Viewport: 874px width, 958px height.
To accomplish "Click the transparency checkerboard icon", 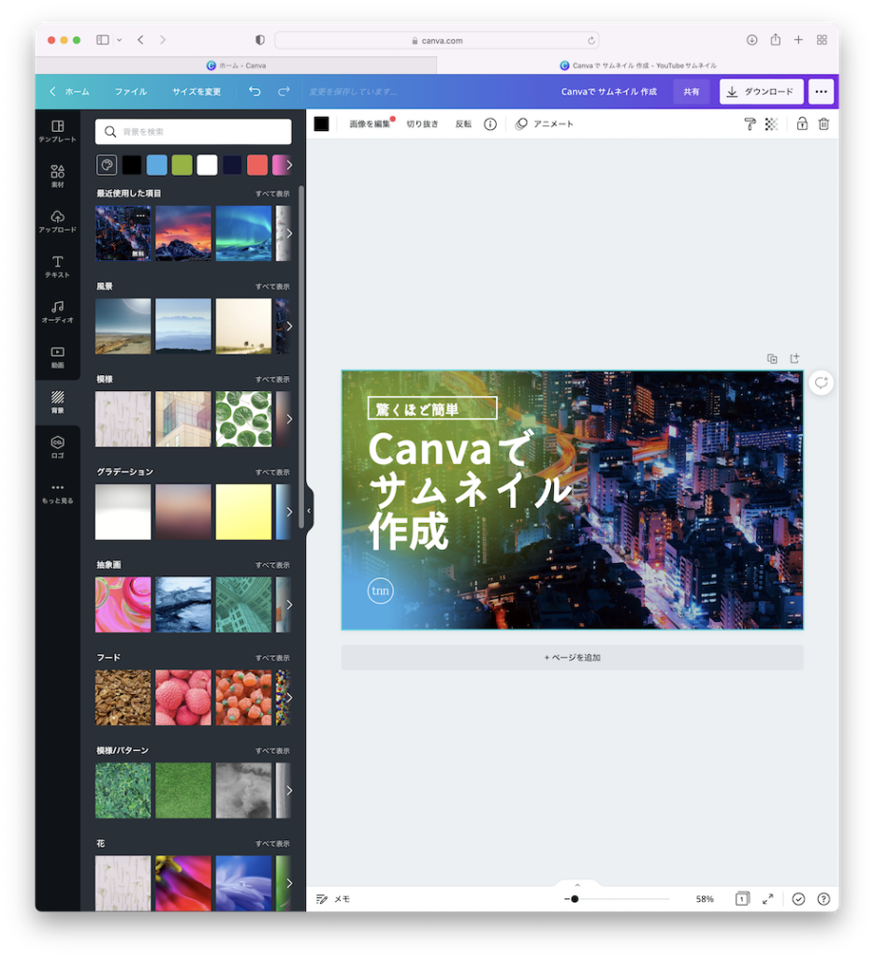I will click(771, 123).
